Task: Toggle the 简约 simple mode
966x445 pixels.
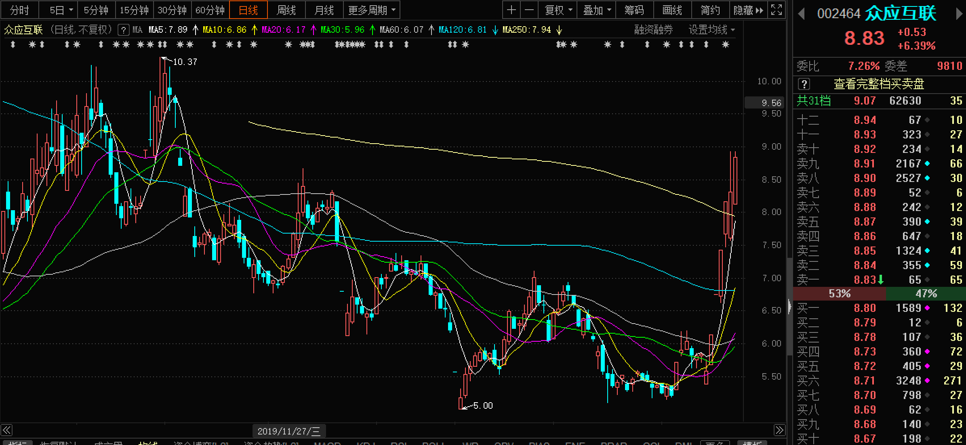Action: coord(710,10)
